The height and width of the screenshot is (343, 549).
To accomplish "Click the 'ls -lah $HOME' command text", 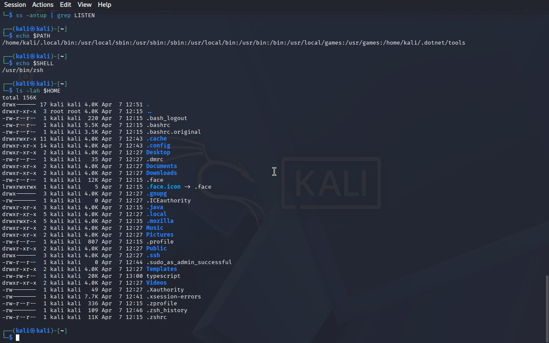I will coord(38,90).
